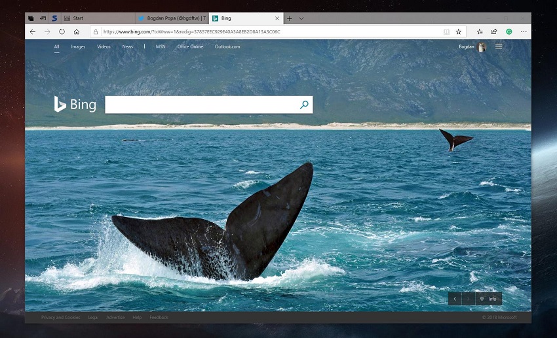
Task: Click the Info button for image details
Action: (x=489, y=299)
